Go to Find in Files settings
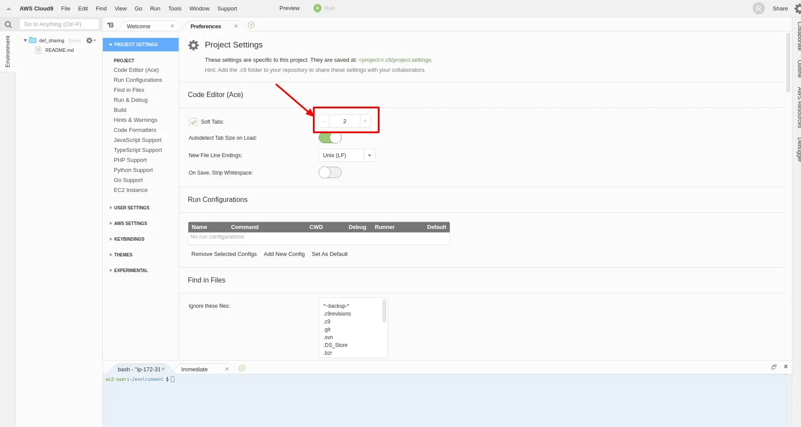 pos(129,90)
